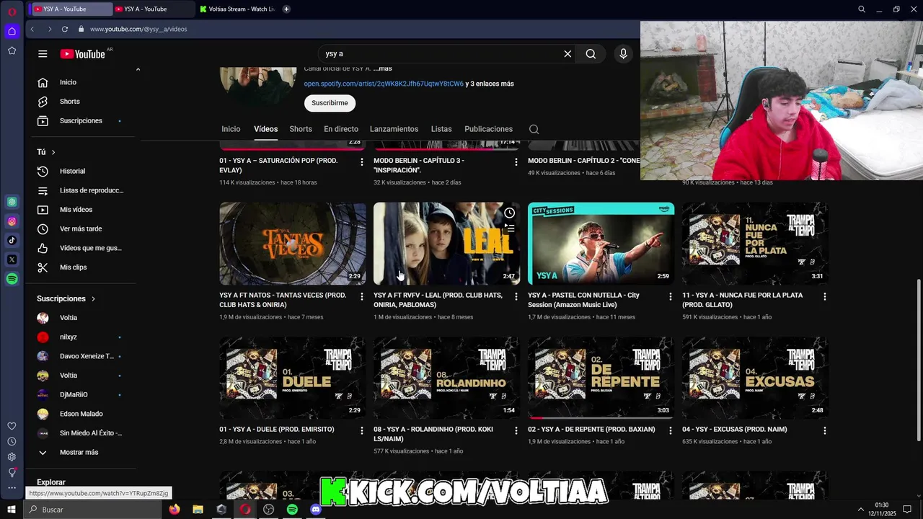Open the channel En directo tab

pyautogui.click(x=341, y=129)
